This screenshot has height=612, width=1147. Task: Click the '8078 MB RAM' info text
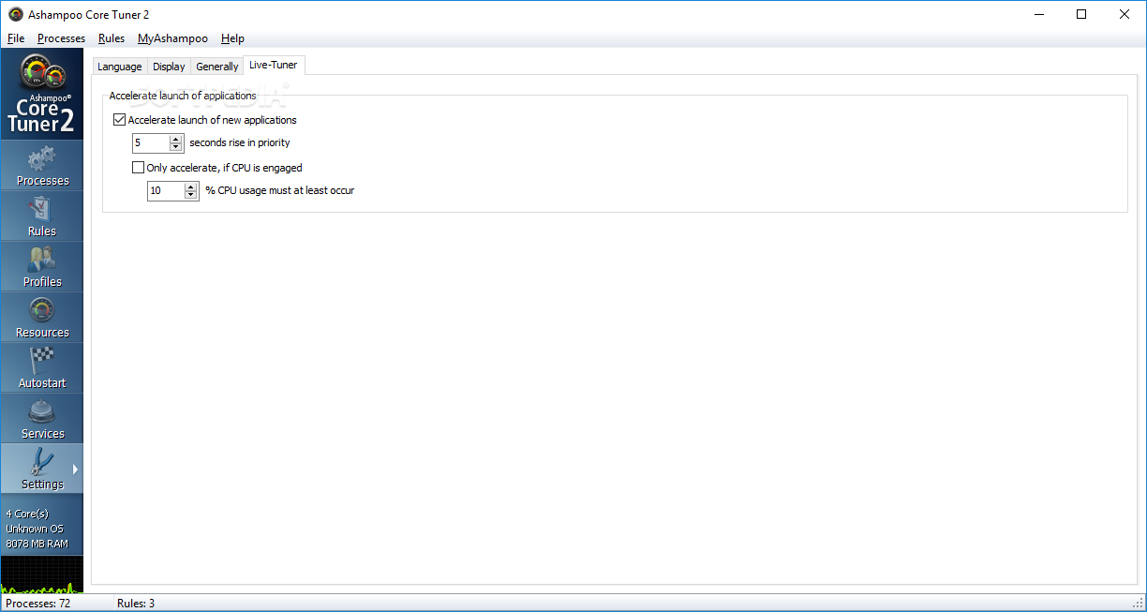point(37,544)
